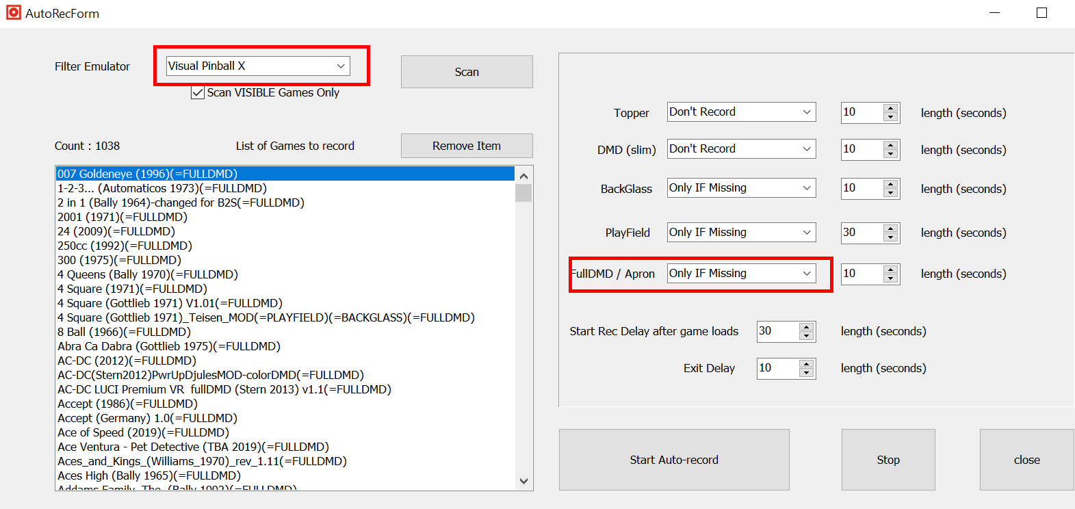Click the Exit Delay input field
Screen dimensions: 1075x509
coord(778,368)
